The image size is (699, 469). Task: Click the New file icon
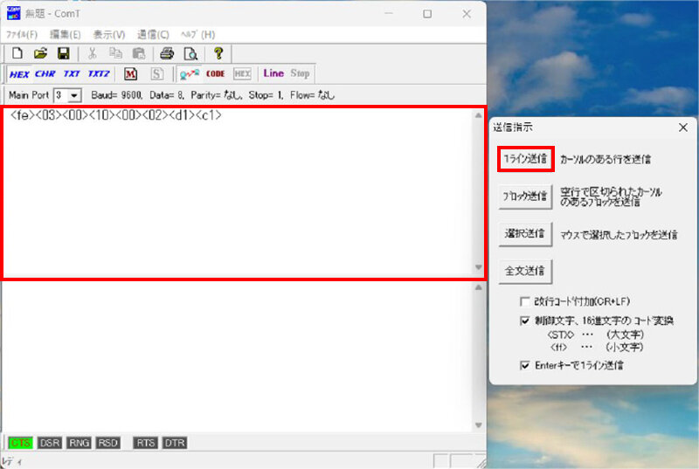pos(17,53)
